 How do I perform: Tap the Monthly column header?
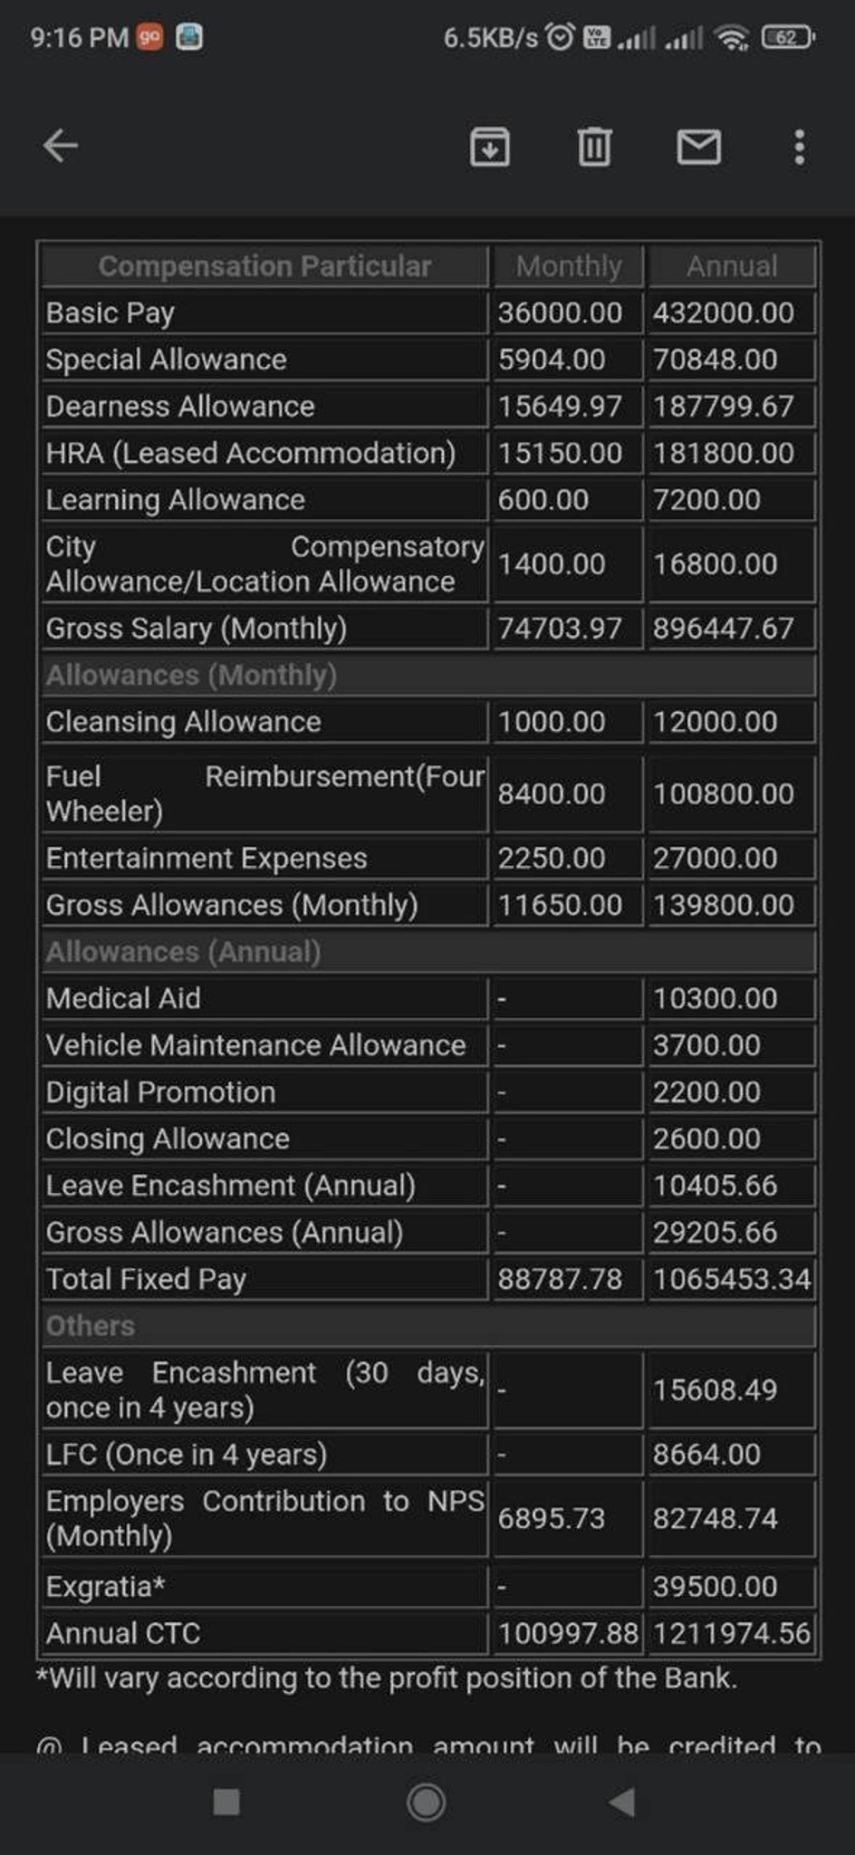coord(568,266)
